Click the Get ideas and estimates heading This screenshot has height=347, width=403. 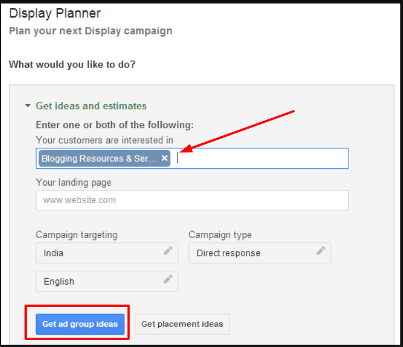coord(91,106)
